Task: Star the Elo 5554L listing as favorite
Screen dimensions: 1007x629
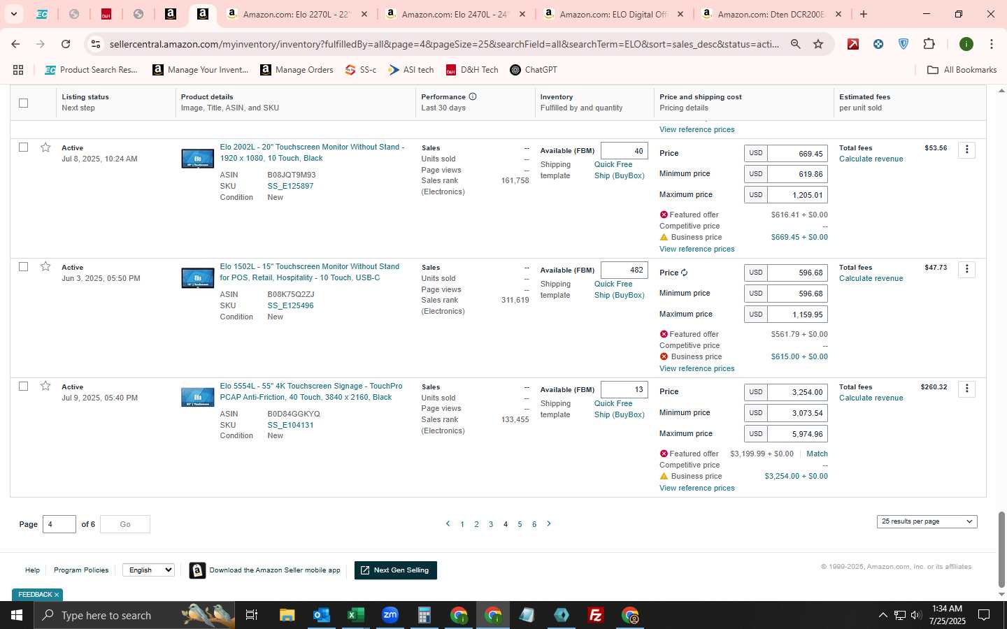Action: point(45,386)
